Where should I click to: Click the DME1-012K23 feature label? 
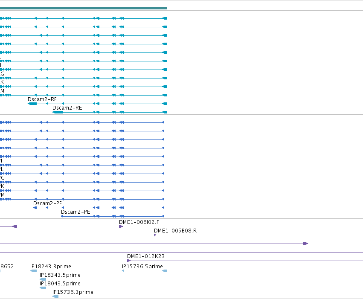[x=146, y=256]
